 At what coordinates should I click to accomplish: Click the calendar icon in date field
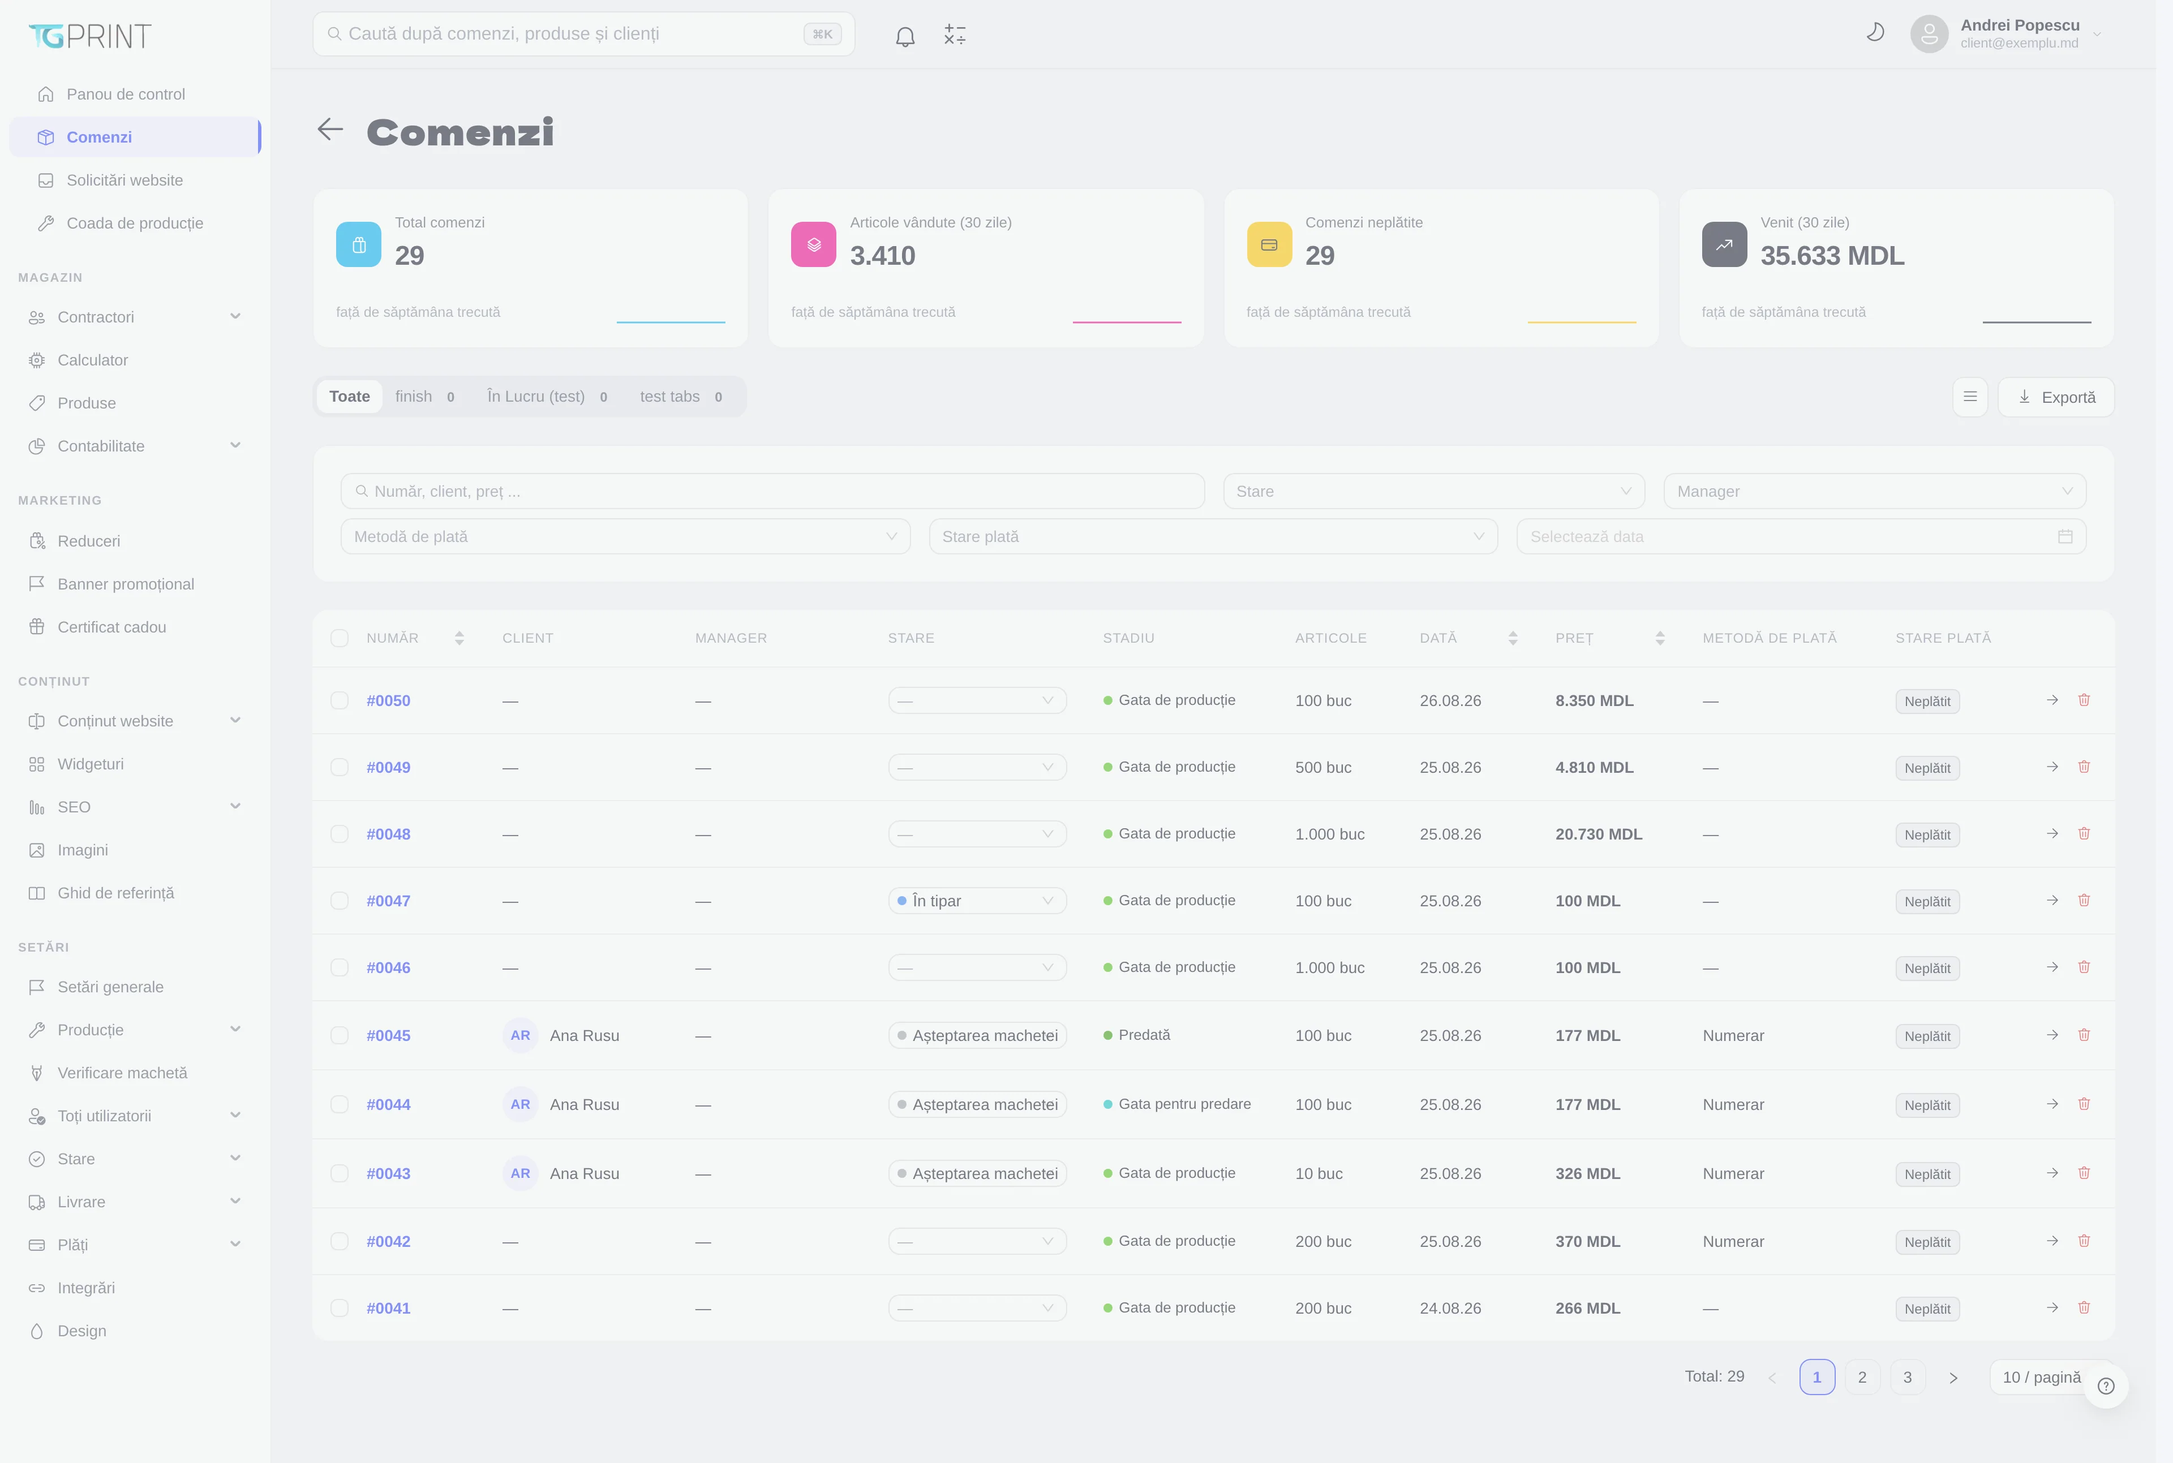tap(2065, 536)
